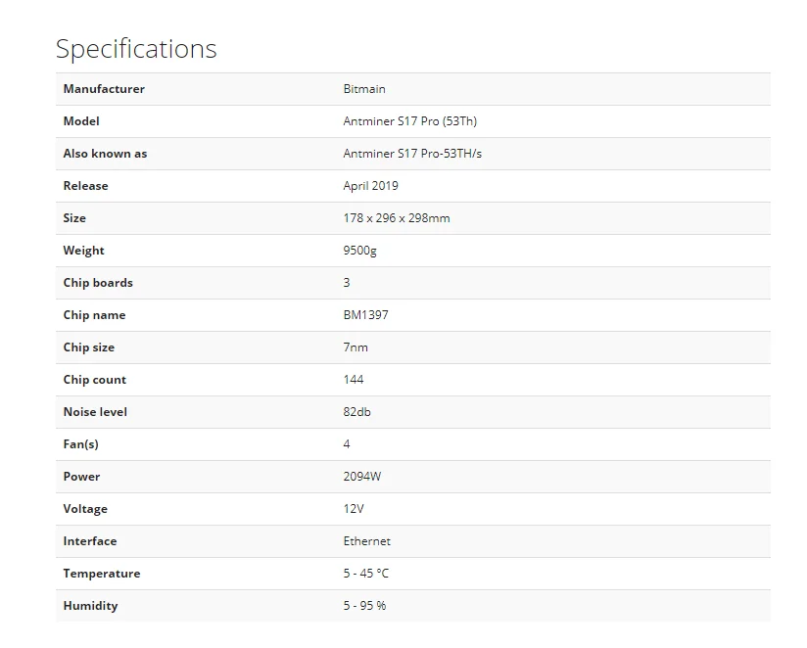Select the Fan(s) row label
807x648 pixels.
coord(81,444)
